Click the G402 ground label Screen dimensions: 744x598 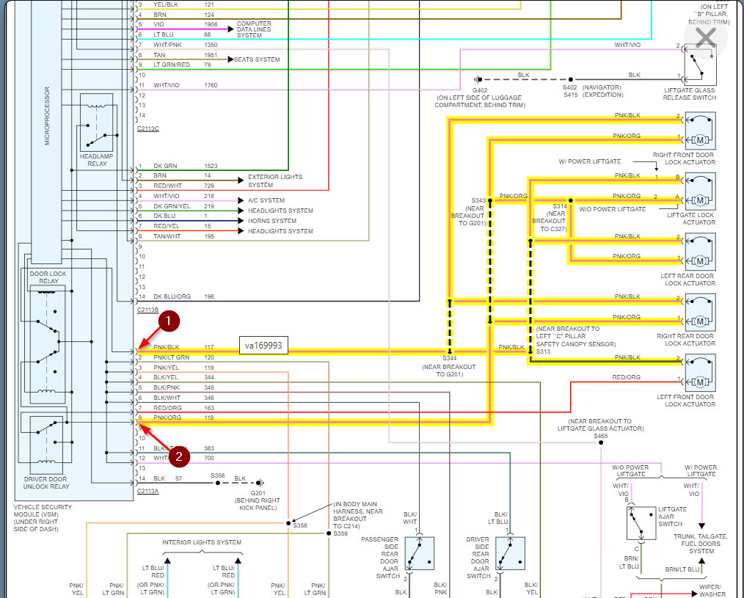point(480,90)
